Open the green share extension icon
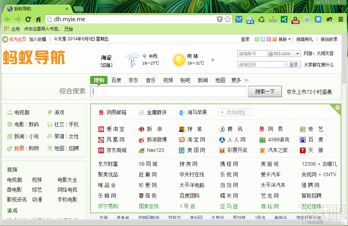 click(284, 19)
